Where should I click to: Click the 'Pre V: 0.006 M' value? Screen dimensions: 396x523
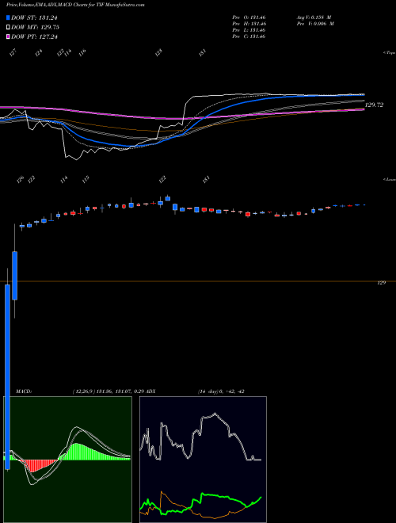pyautogui.click(x=314, y=24)
